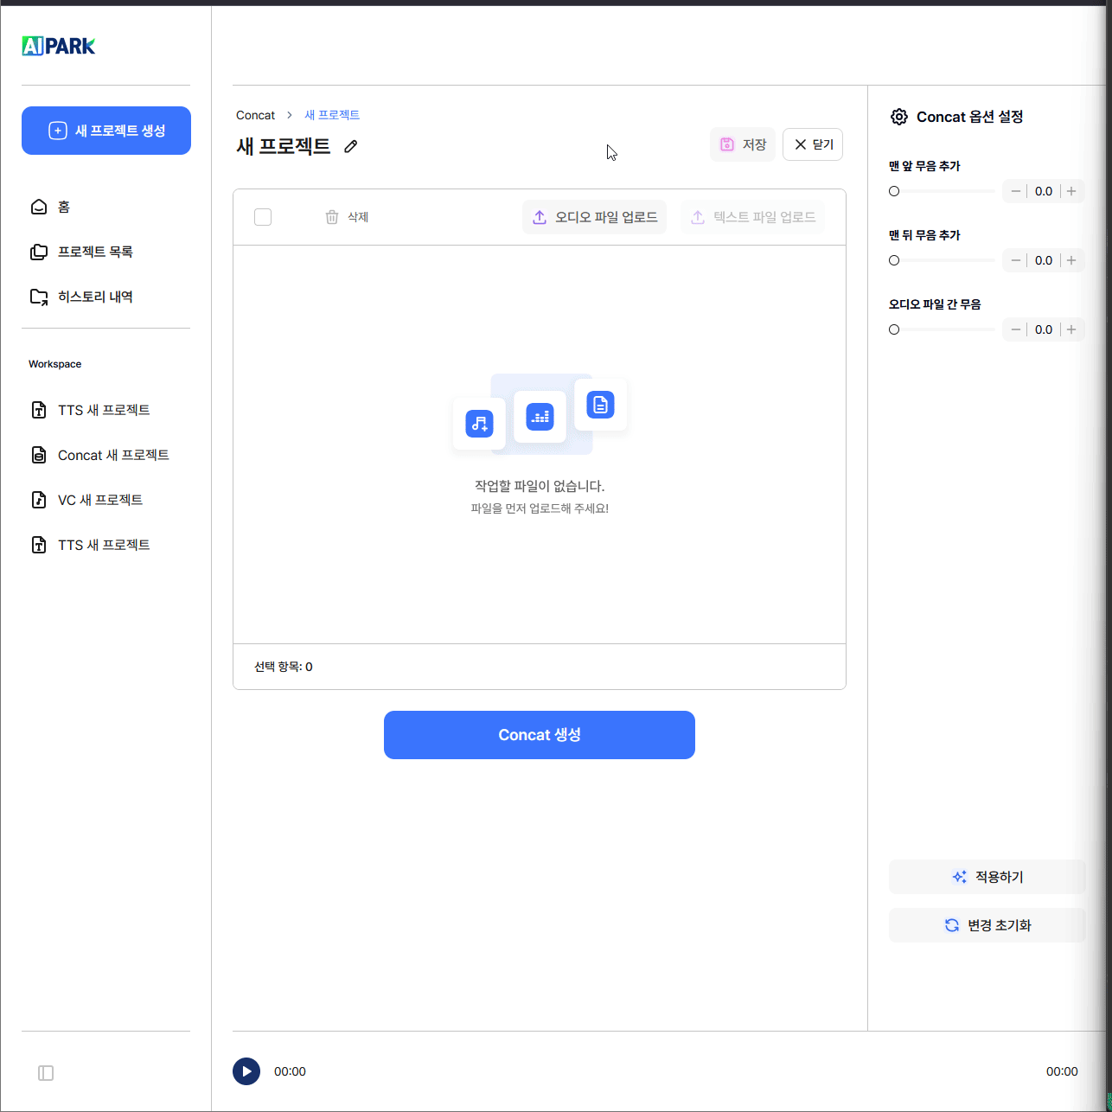
Task: Toggle the select-all checkbox in the file list
Action: pos(263,217)
